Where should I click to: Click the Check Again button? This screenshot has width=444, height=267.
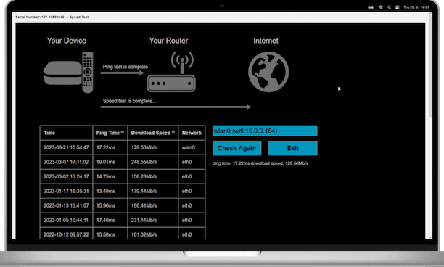237,148
